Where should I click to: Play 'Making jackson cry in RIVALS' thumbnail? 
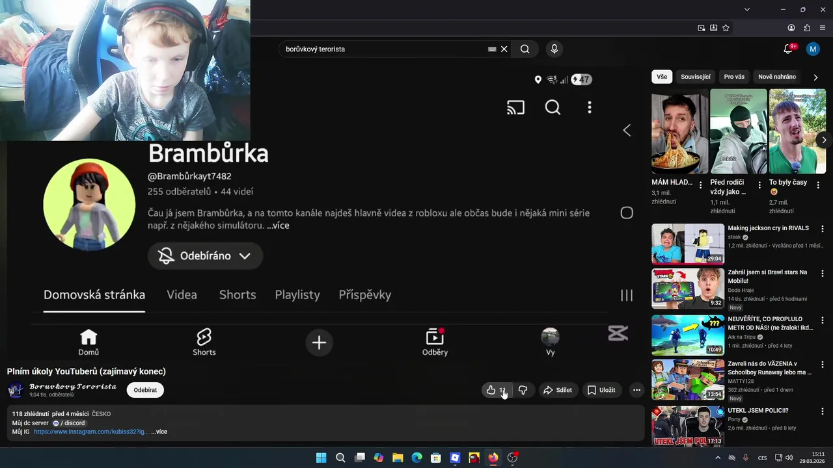pyautogui.click(x=688, y=244)
